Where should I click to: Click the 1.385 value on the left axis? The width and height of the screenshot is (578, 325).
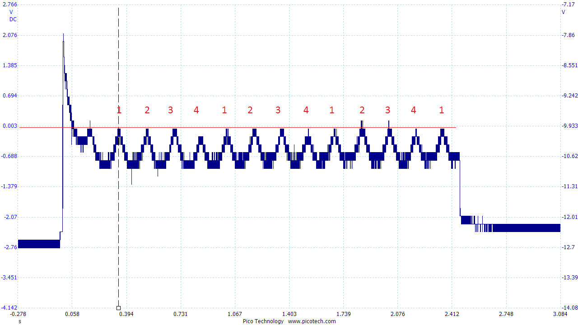coord(10,65)
